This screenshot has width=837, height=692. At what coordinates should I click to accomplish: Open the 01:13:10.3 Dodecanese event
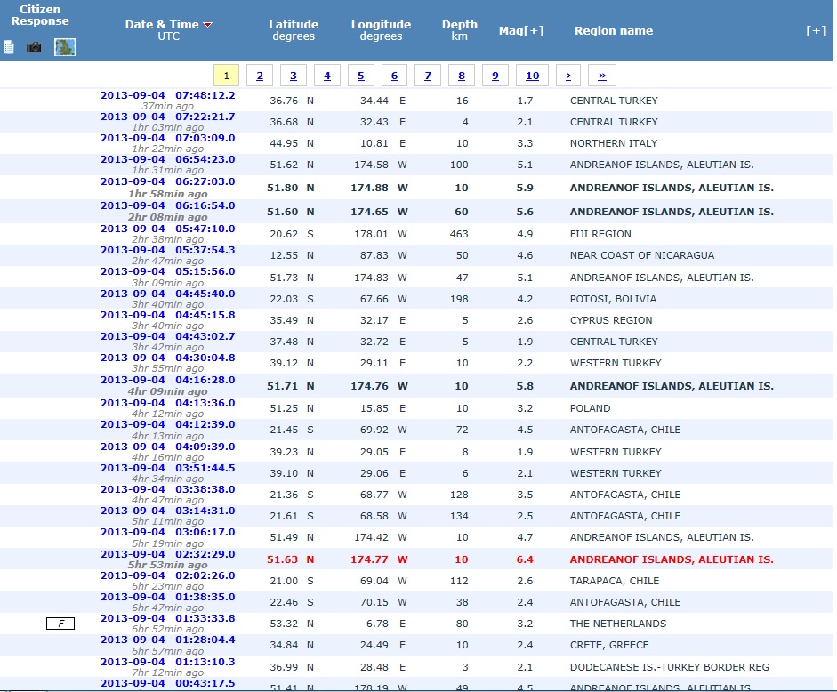[167, 662]
